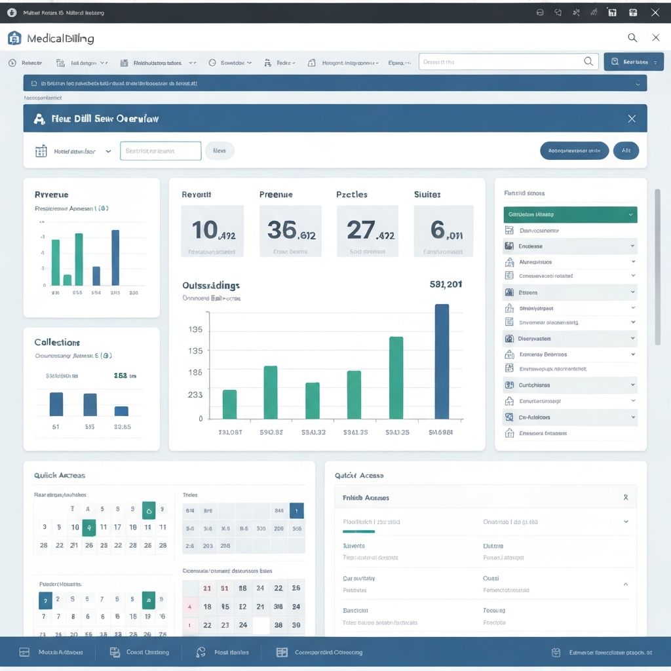Click the icon left of the 'Cunbphisnse' sidebar row
This screenshot has height=671, width=671.
tap(509, 385)
